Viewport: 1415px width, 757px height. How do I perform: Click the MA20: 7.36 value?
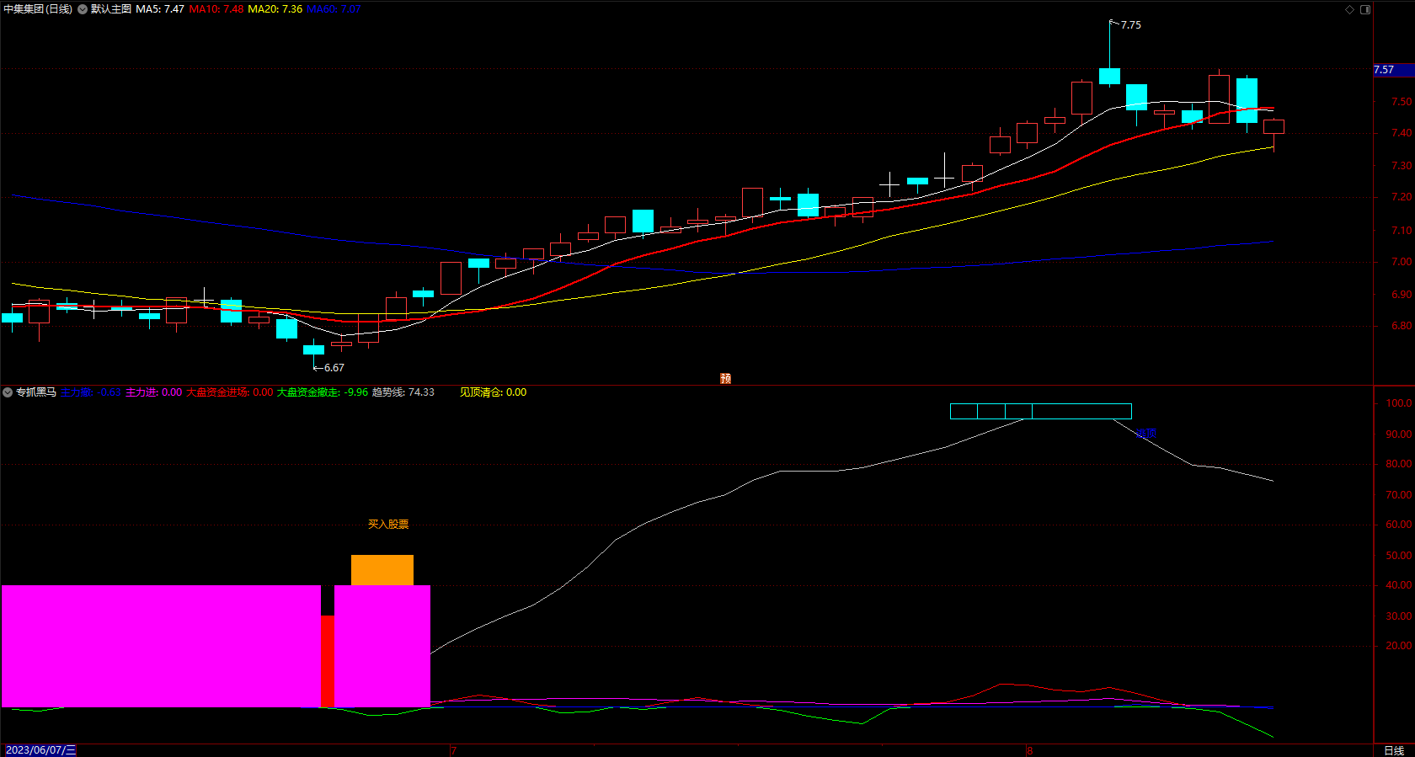pos(275,9)
